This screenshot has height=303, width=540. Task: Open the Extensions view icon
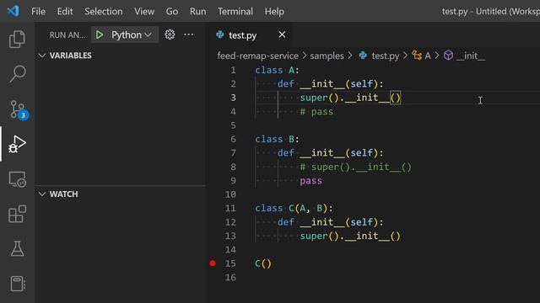click(x=17, y=214)
